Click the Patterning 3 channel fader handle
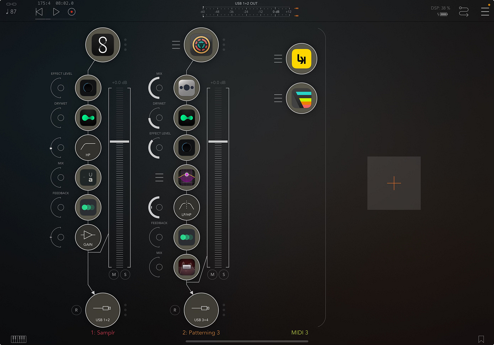 pos(218,141)
